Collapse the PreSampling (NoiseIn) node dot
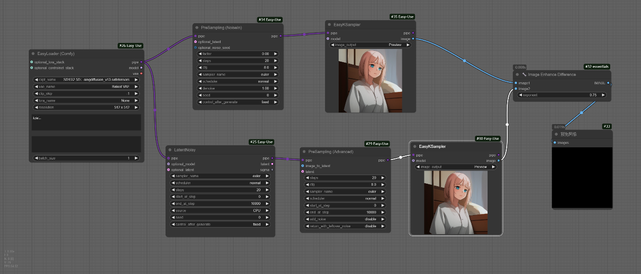This screenshot has height=274, width=641. [x=197, y=28]
